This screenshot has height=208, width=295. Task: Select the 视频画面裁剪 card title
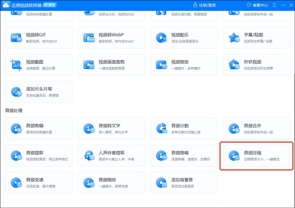coord(112,62)
